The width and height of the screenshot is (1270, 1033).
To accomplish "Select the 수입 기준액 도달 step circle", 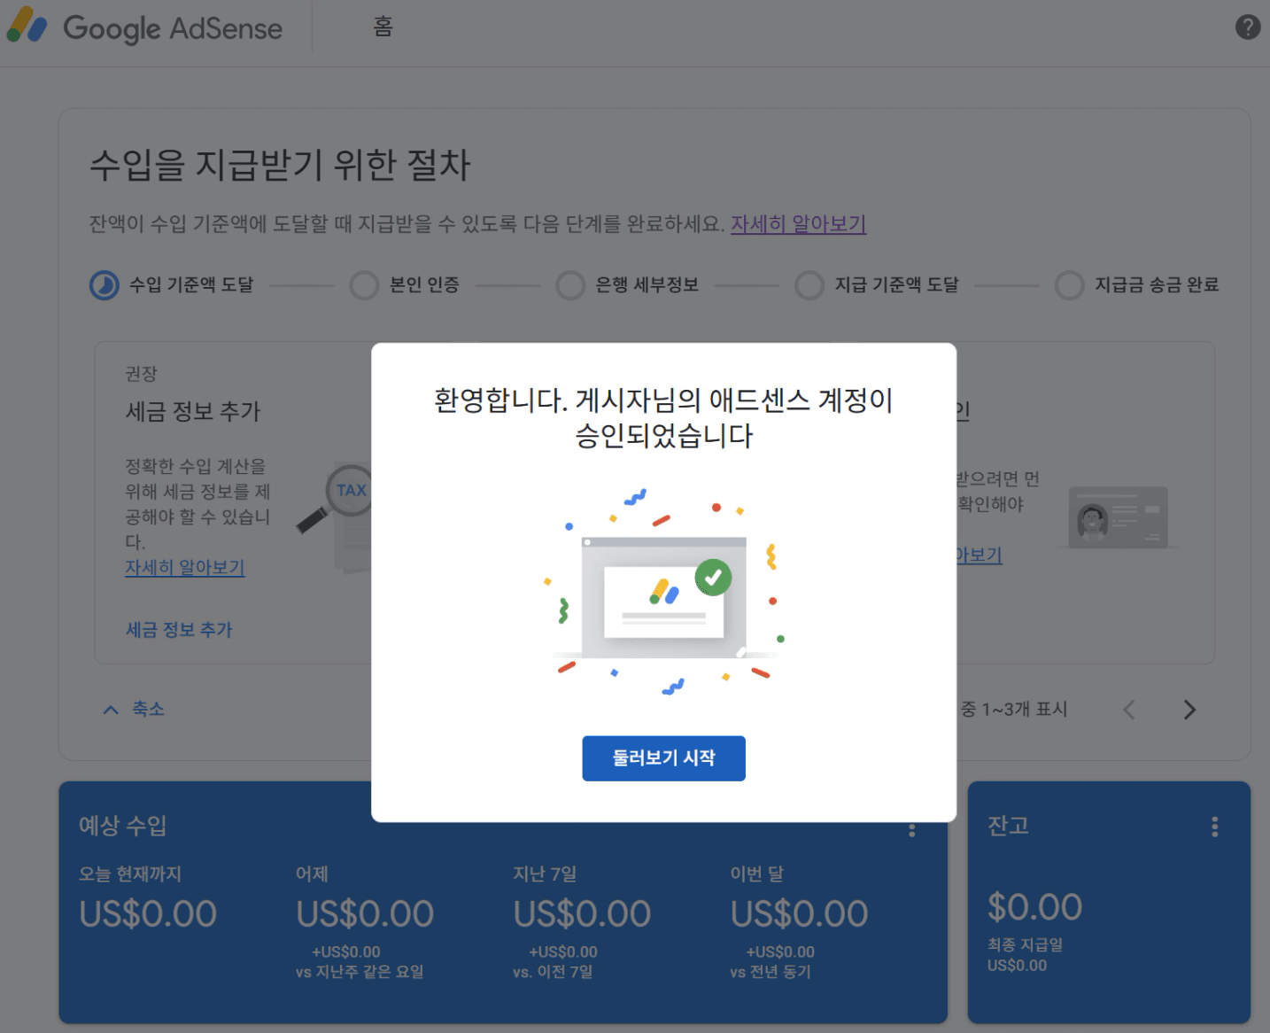I will [x=105, y=285].
